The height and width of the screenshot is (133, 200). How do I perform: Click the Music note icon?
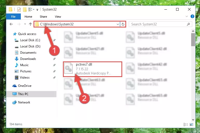pos(17,65)
